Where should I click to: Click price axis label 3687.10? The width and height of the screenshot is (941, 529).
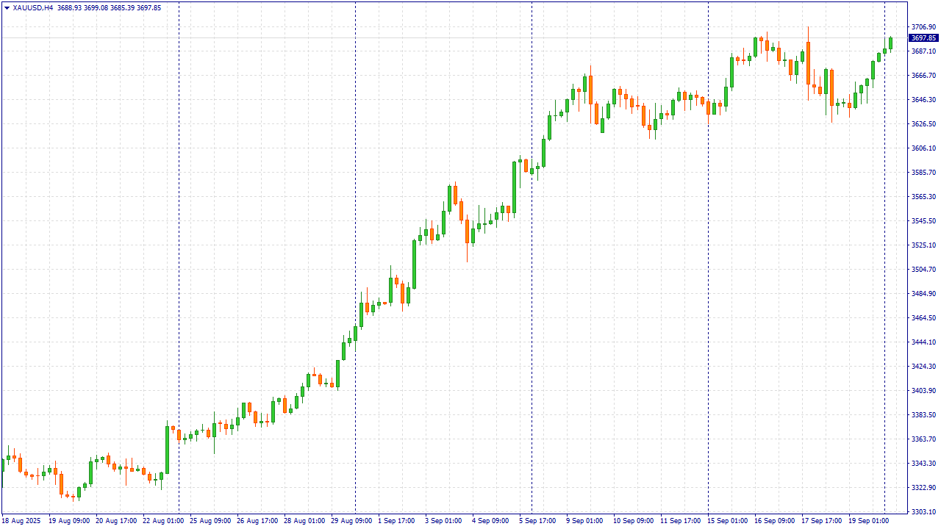(x=923, y=51)
